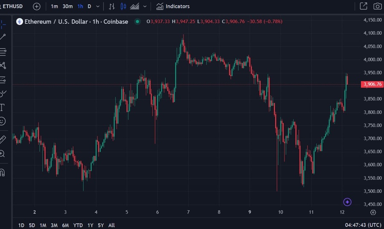Activate the ruler measure tool
The width and height of the screenshot is (384, 229).
(3, 139)
